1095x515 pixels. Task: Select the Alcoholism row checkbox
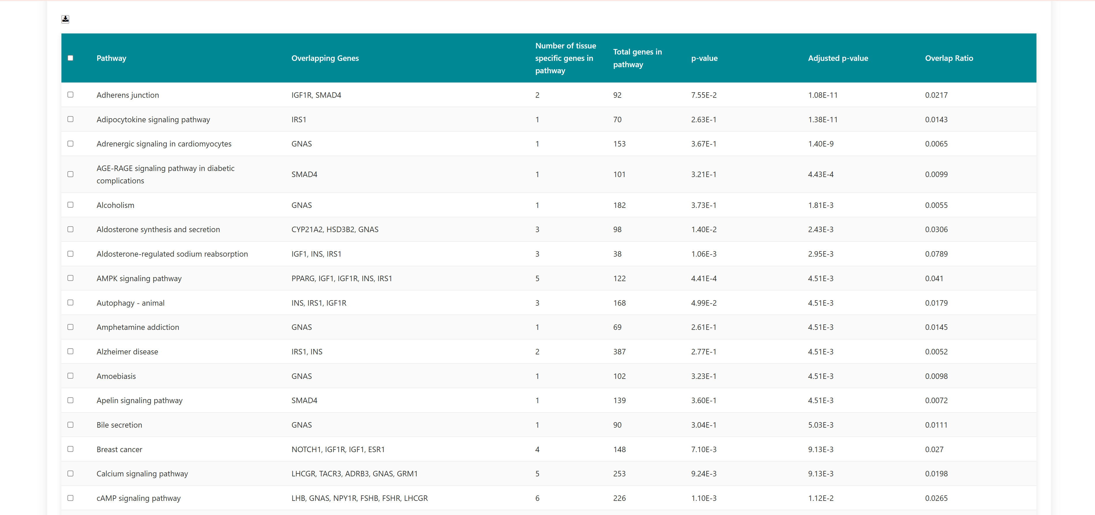(x=71, y=205)
